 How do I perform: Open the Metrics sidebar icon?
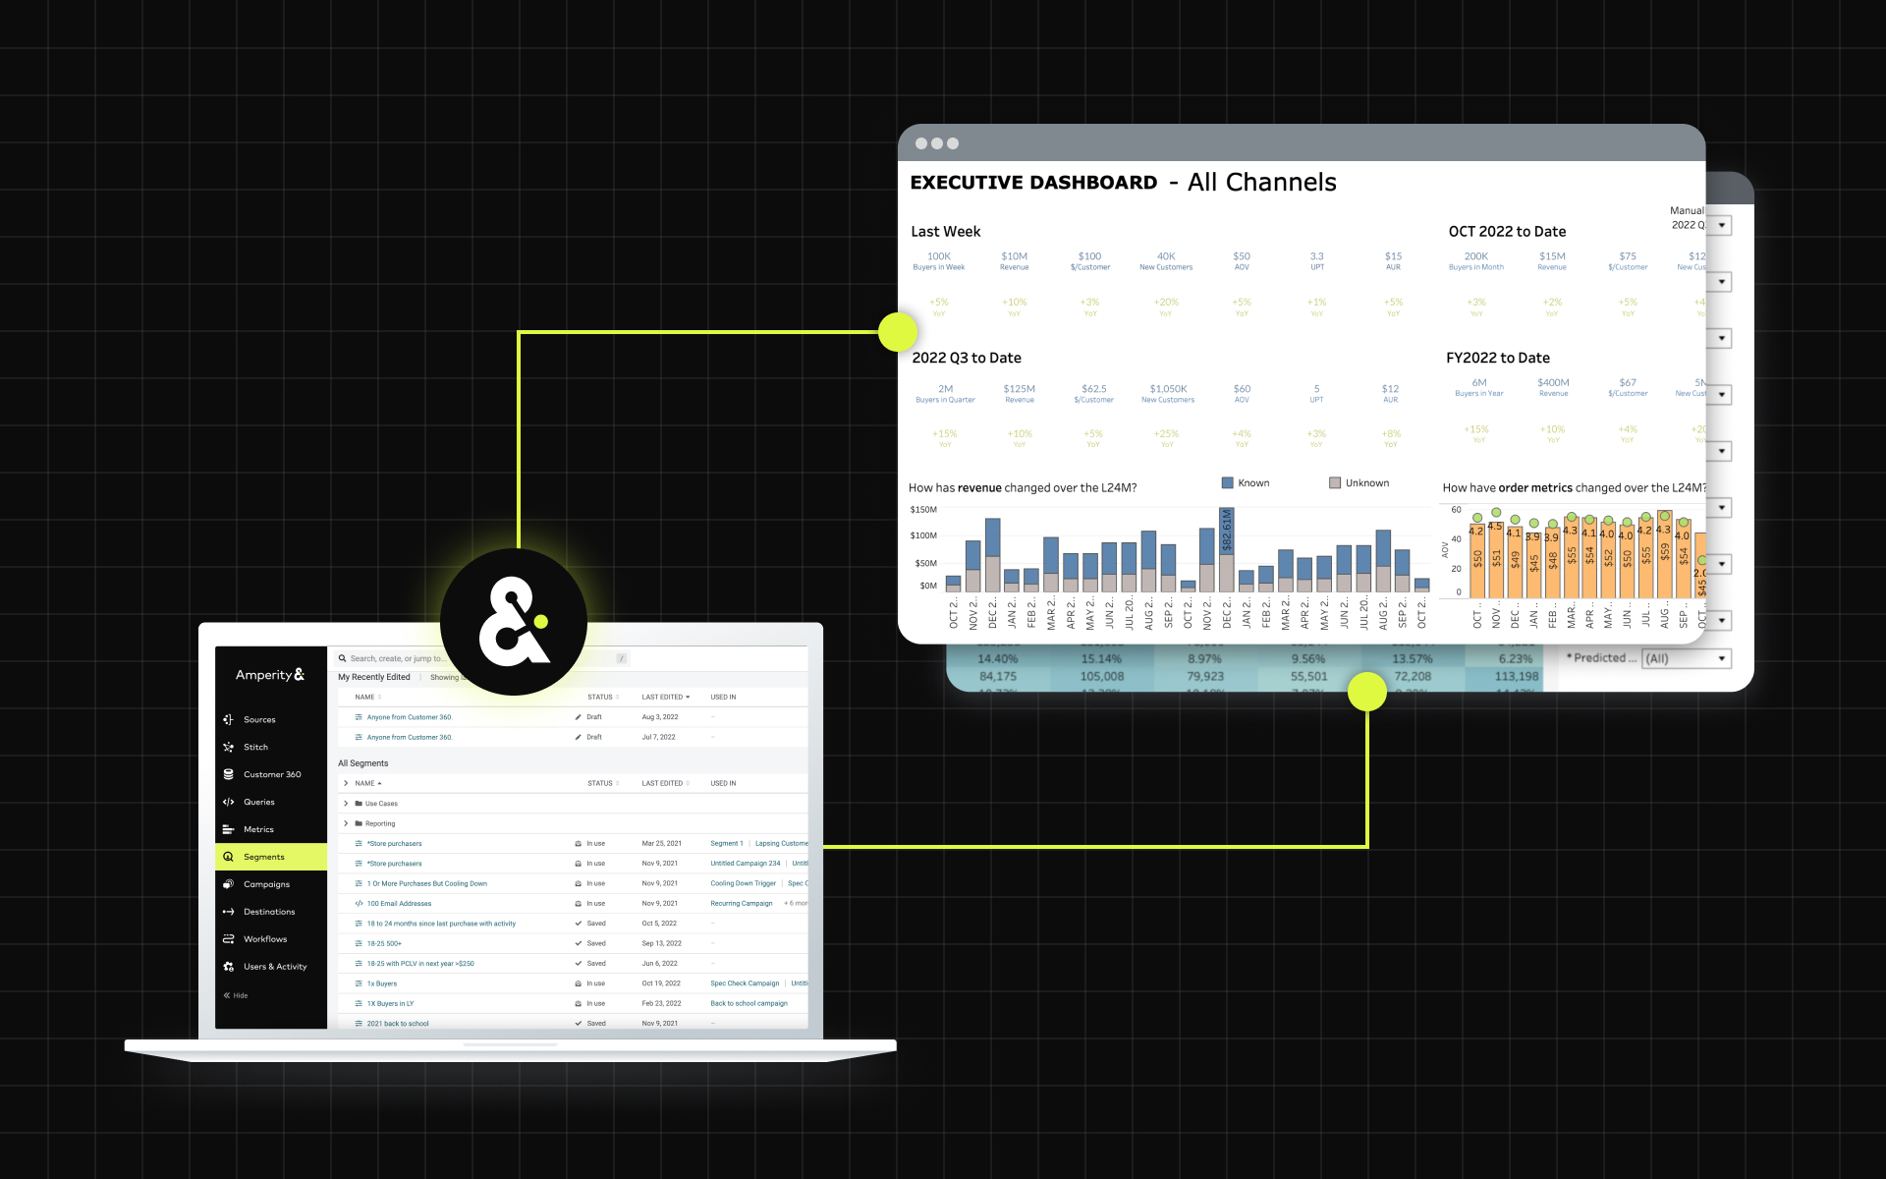228,829
